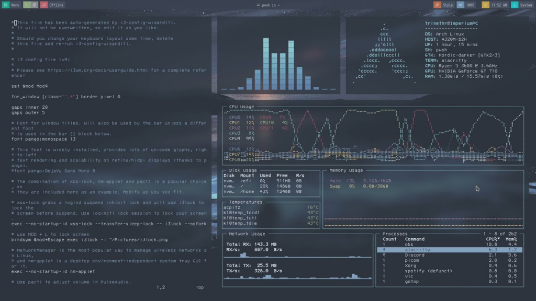Screen dimensions: 536x301
Task: Open the System power icon
Action: coord(515,5)
